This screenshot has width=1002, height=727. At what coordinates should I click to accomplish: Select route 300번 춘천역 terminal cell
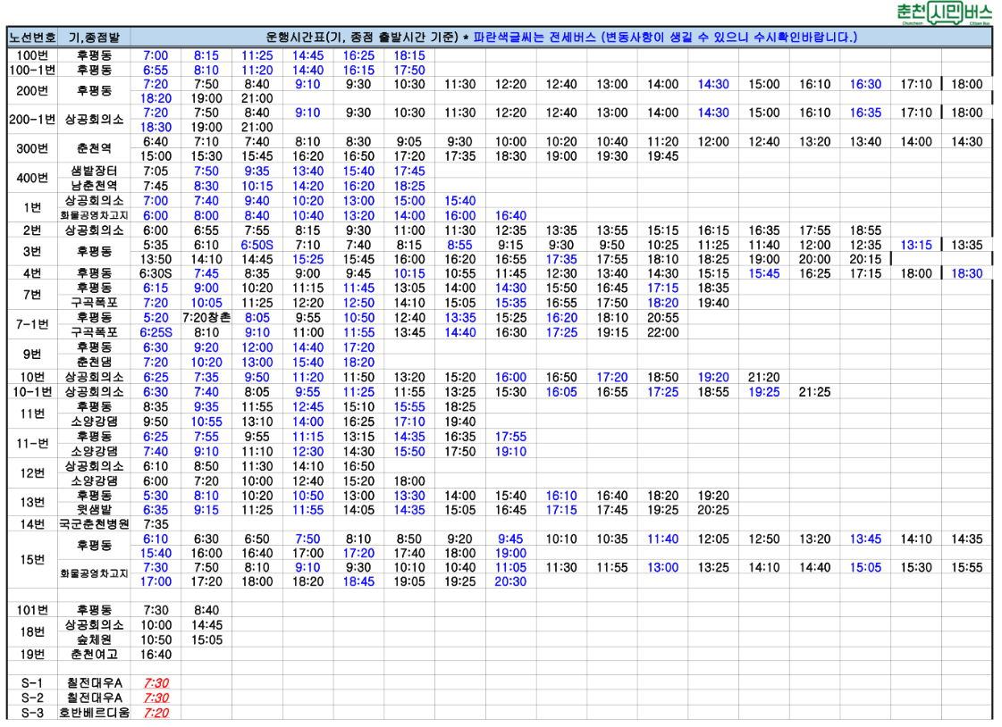click(x=94, y=149)
